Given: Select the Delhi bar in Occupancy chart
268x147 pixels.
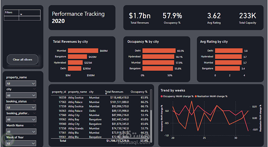Looking at the screenshot, I should (x=159, y=50).
